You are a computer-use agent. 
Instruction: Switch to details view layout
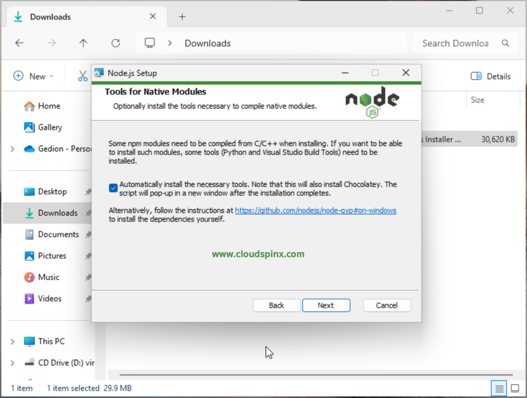(x=499, y=388)
